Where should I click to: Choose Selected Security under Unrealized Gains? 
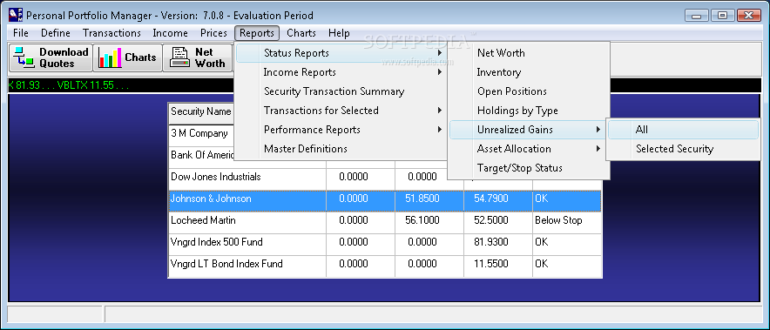pos(683,149)
